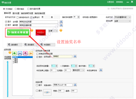Viewport: 136px width, 99px height.
Task: Click the 奖品名称 input field
Action: (63, 85)
